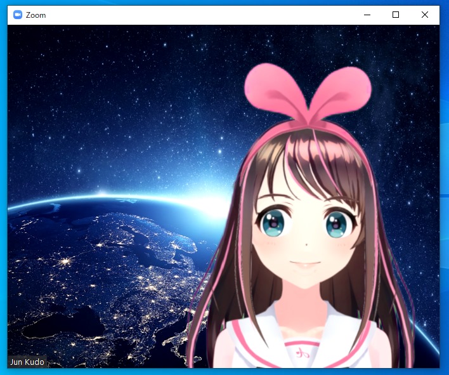Click the avatar's nose
Screen dimensions: 449x375
pos(306,245)
